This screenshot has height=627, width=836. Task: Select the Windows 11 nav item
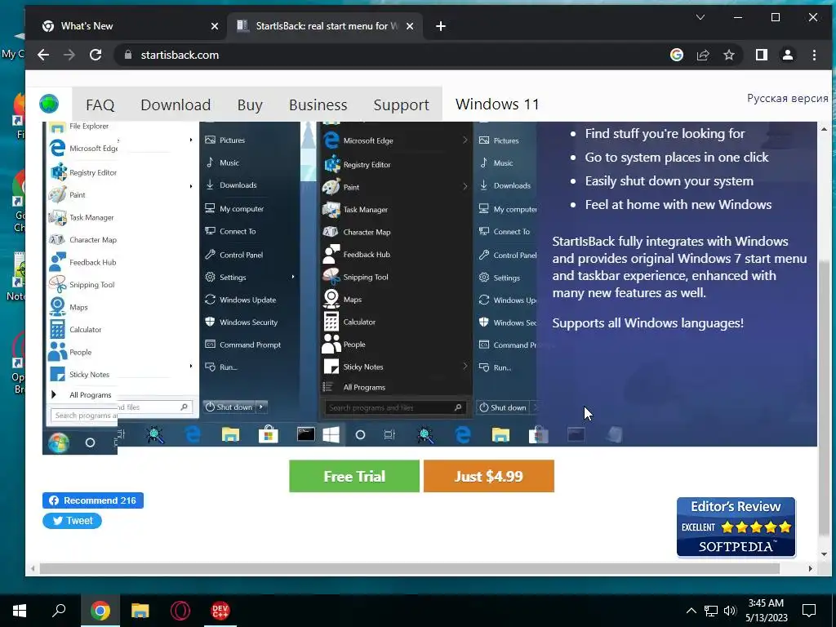(497, 104)
